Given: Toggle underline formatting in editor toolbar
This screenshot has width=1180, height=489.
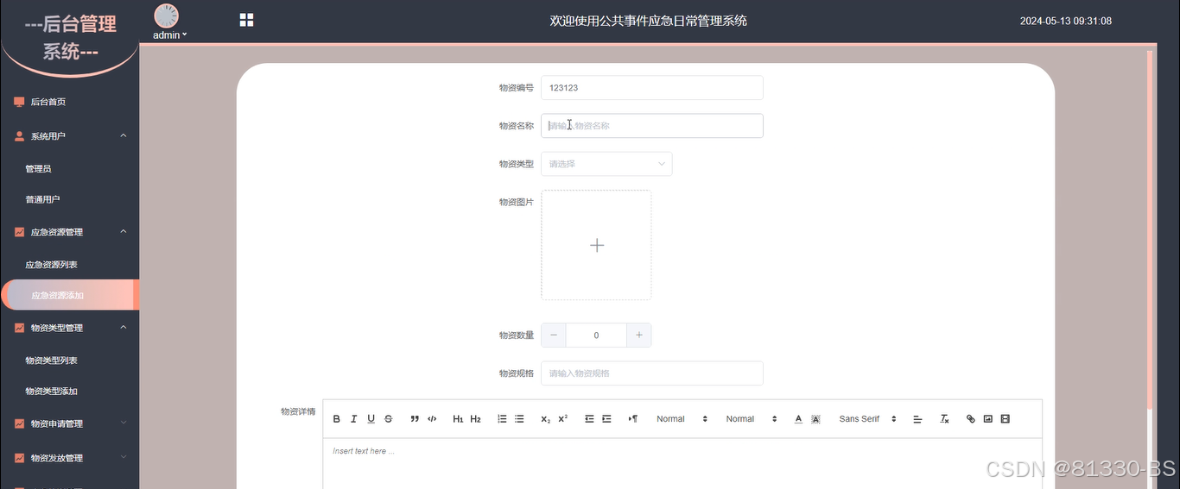Looking at the screenshot, I should point(371,419).
